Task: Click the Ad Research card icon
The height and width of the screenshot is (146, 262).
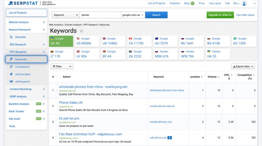Action: point(11,81)
